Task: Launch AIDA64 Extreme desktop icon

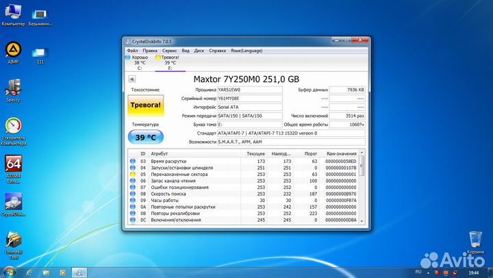Action: (13, 169)
